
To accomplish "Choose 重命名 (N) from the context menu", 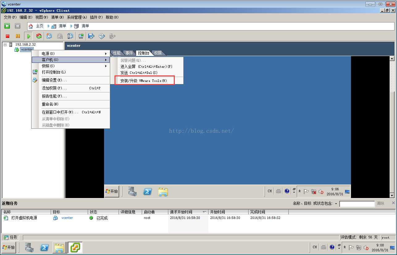I will (x=71, y=104).
